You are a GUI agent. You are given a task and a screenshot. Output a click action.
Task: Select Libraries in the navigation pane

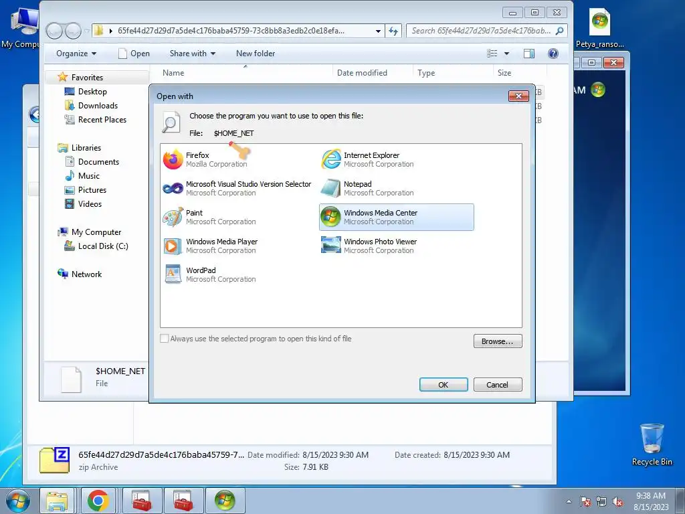(86, 148)
